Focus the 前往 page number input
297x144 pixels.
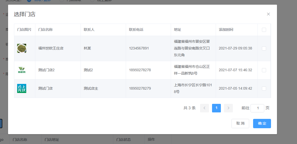[x=257, y=108]
